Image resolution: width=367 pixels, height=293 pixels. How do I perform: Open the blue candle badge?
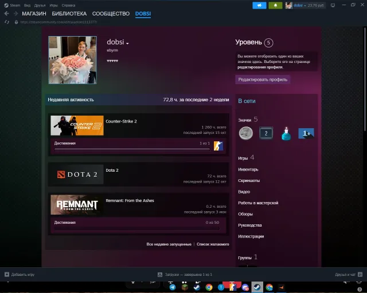click(x=286, y=134)
